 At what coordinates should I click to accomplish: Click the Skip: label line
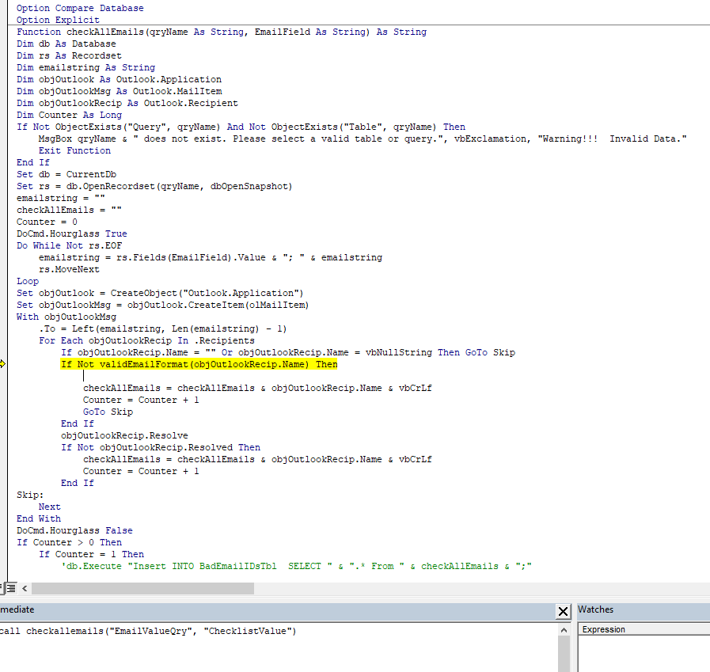31,495
